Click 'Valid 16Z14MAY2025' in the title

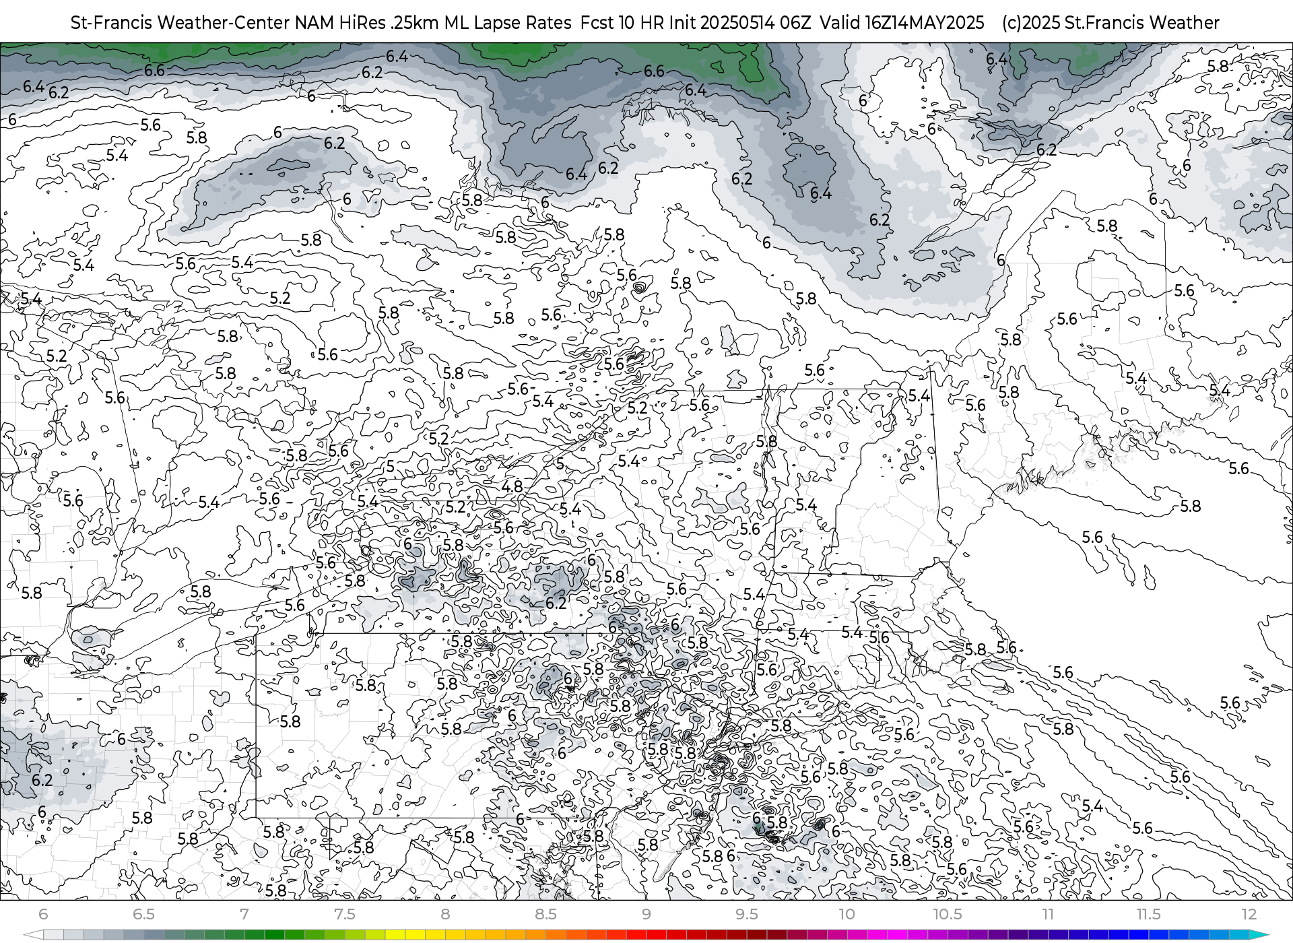tap(902, 23)
